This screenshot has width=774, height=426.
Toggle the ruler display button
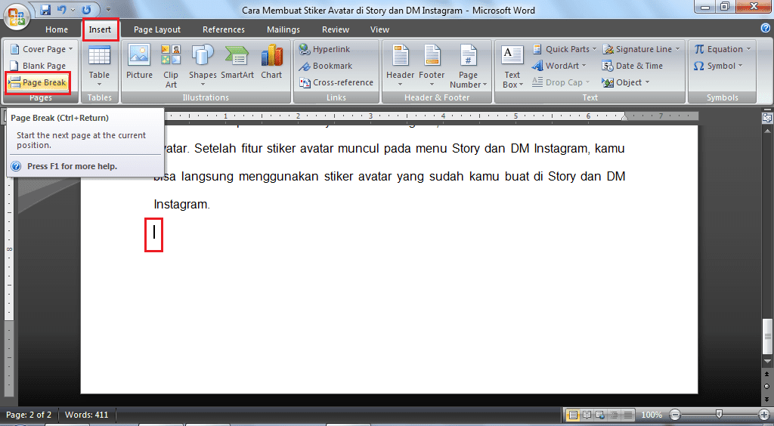[x=766, y=118]
